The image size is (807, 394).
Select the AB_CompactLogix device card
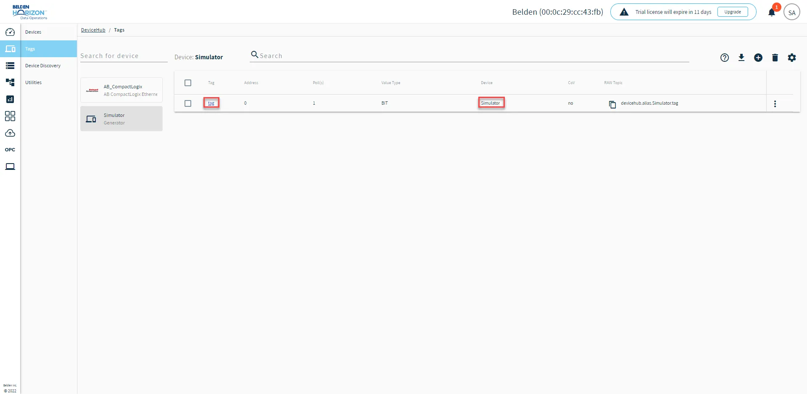coord(121,90)
